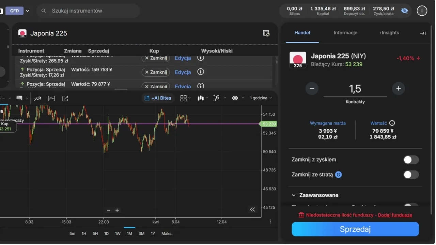Click the Sprzedaj sell button

(x=355, y=229)
